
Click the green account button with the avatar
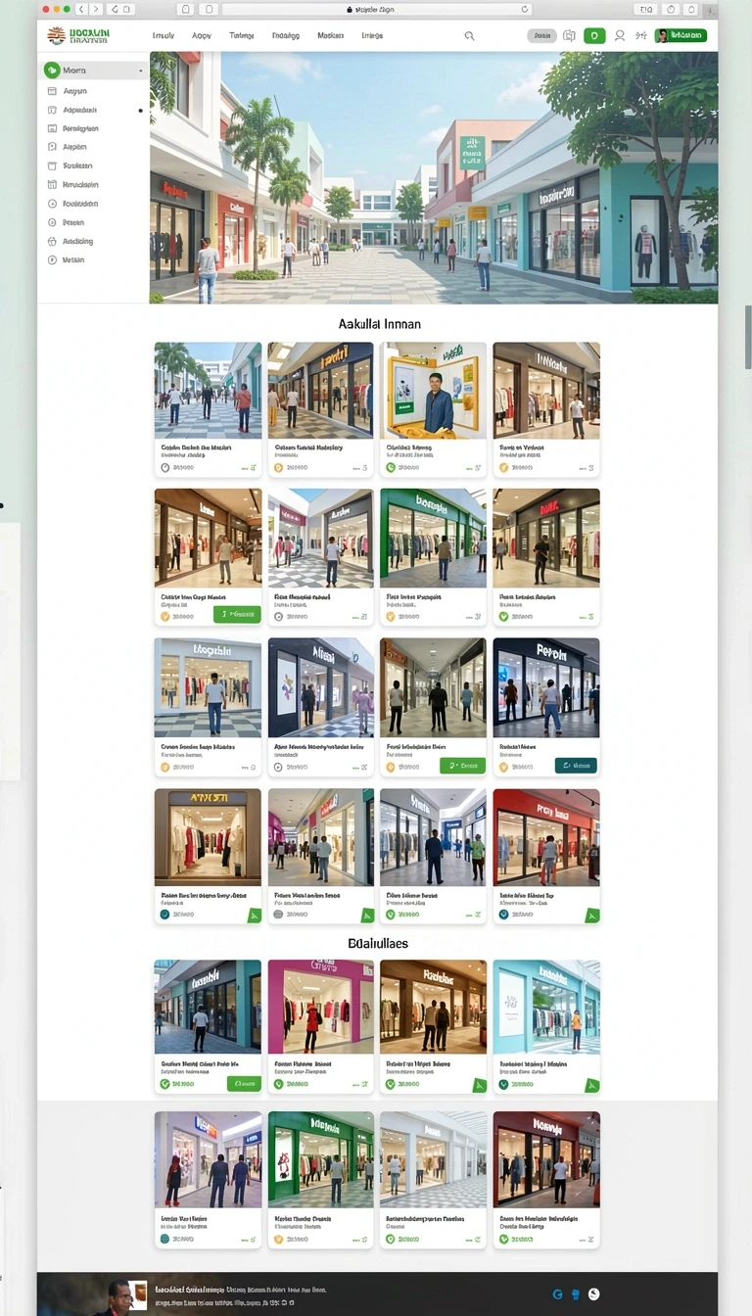[681, 35]
